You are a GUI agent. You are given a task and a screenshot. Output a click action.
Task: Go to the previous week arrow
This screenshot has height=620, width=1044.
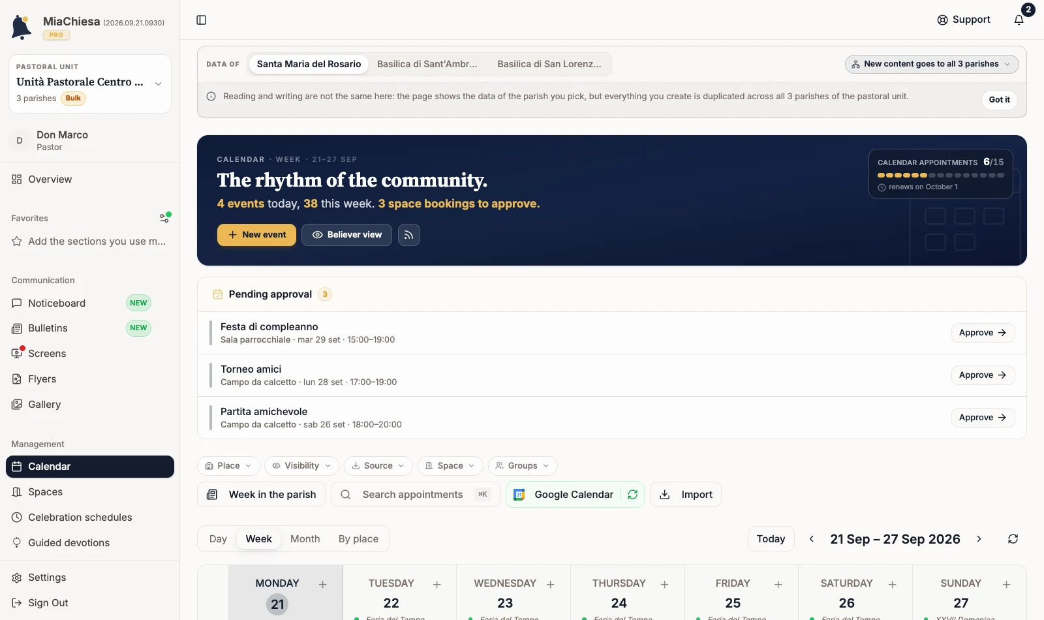(x=812, y=539)
